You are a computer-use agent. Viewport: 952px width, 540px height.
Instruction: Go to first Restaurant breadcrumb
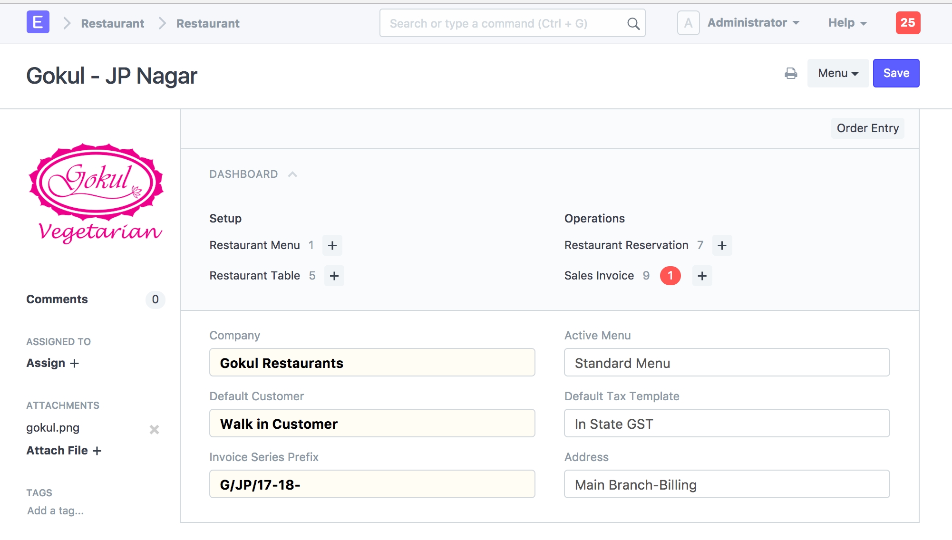pyautogui.click(x=112, y=23)
